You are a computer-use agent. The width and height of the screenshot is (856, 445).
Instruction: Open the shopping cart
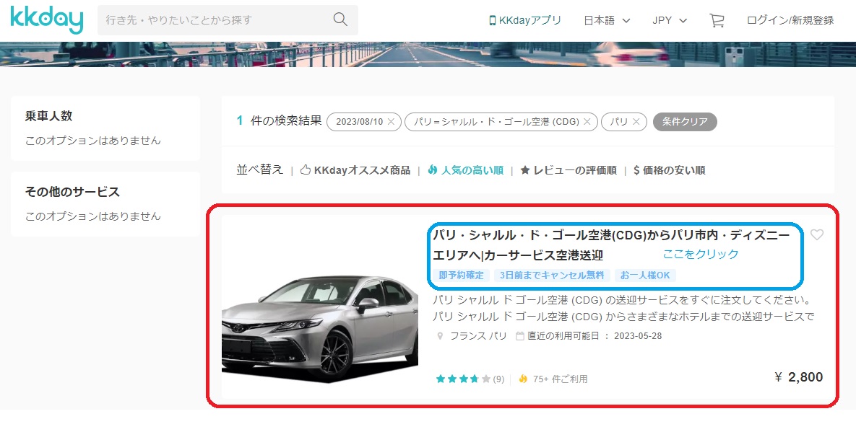click(716, 20)
